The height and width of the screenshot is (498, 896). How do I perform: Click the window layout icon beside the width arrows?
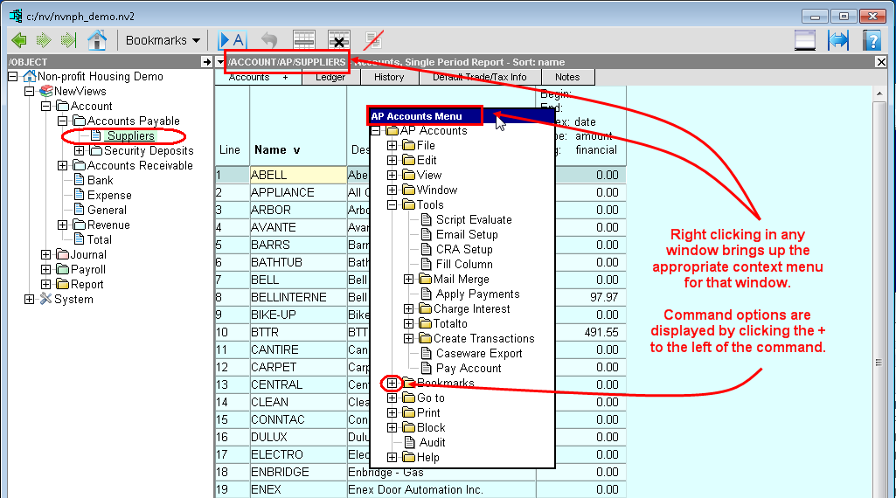(805, 40)
